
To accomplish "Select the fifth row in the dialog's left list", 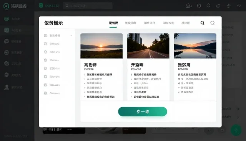I will 57,69.
